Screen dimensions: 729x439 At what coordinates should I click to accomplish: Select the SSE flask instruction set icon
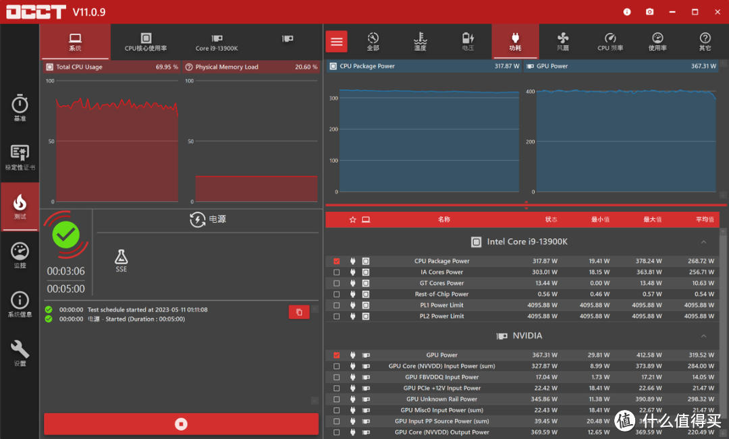122,260
